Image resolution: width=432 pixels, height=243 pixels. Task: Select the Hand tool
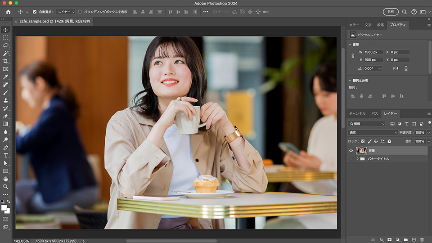point(5,179)
